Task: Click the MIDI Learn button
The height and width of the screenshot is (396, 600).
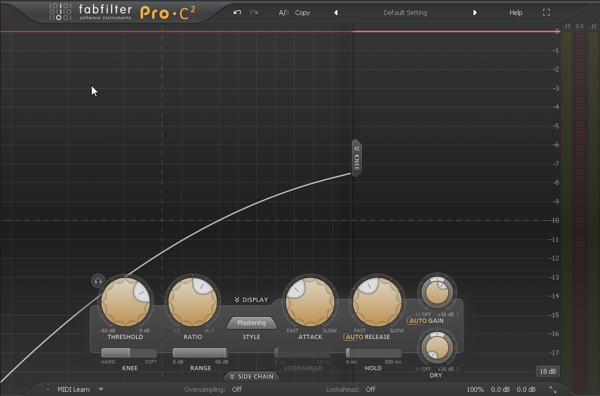Action: pyautogui.click(x=74, y=389)
